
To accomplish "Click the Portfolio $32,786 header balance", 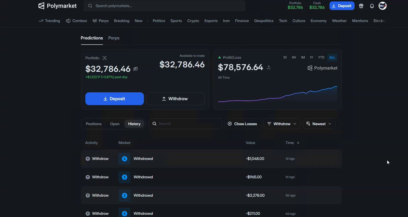I will click(295, 6).
